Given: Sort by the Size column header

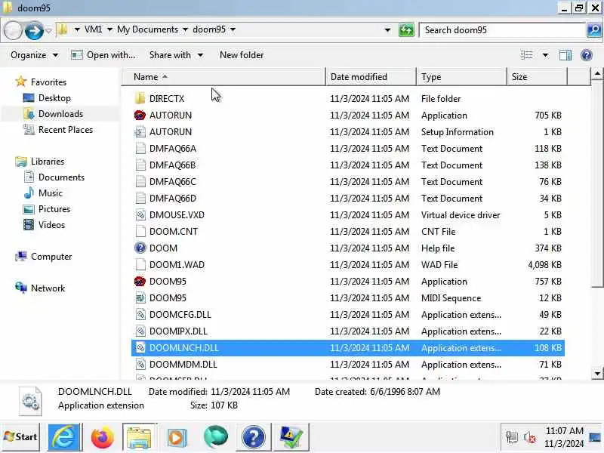Looking at the screenshot, I should 538,77.
